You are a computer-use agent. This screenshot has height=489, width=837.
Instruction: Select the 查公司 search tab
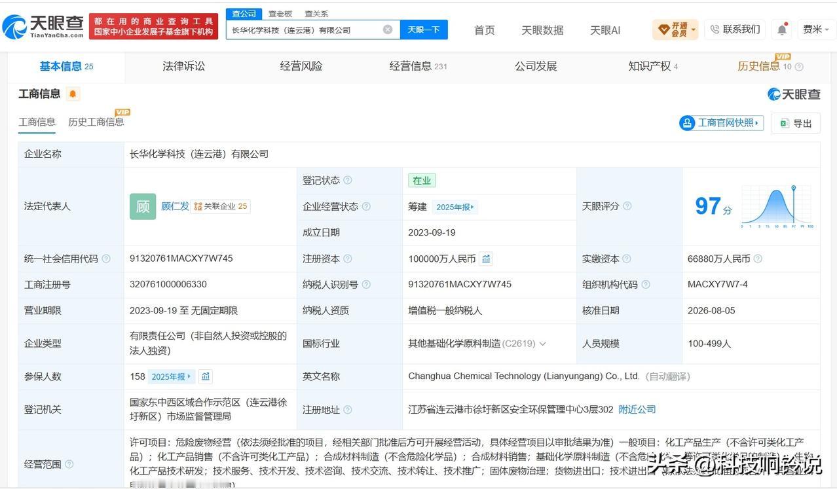click(244, 14)
